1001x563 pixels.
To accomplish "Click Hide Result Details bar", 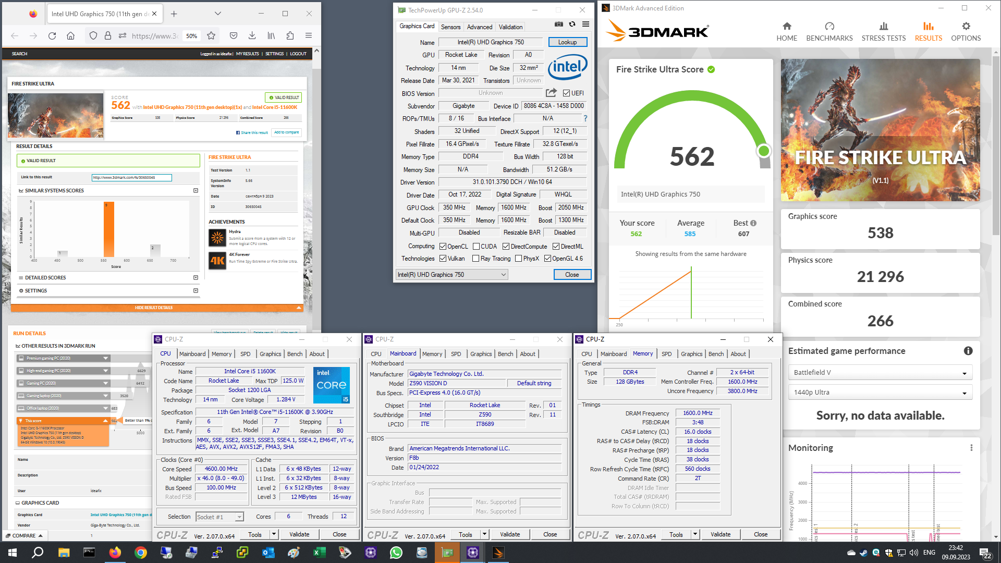I will pyautogui.click(x=156, y=308).
